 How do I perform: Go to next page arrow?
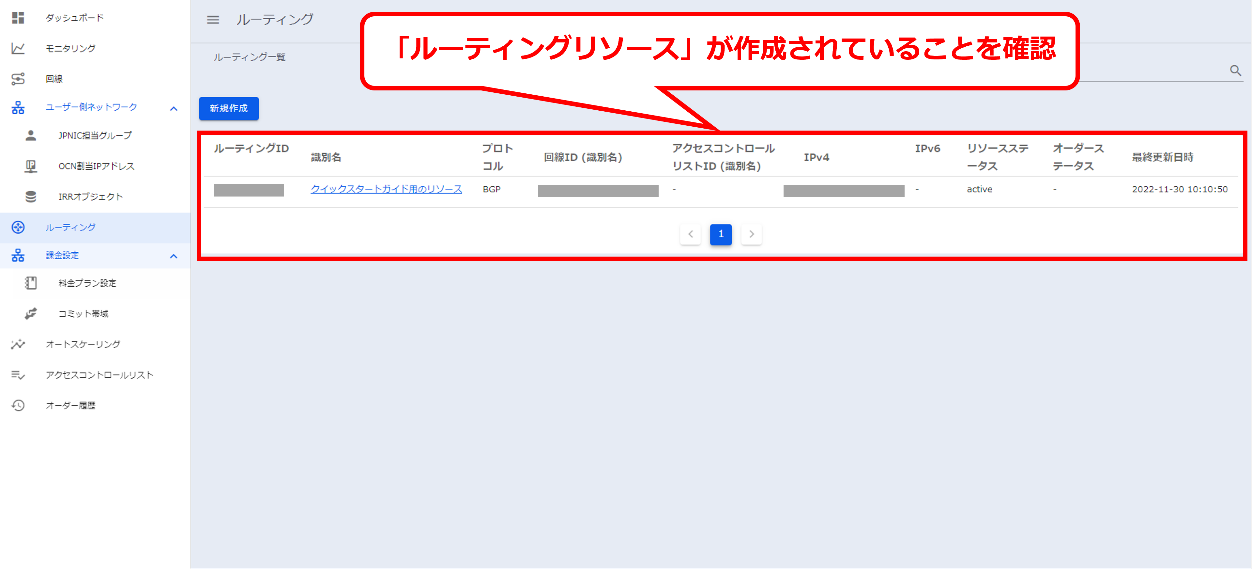(x=751, y=234)
